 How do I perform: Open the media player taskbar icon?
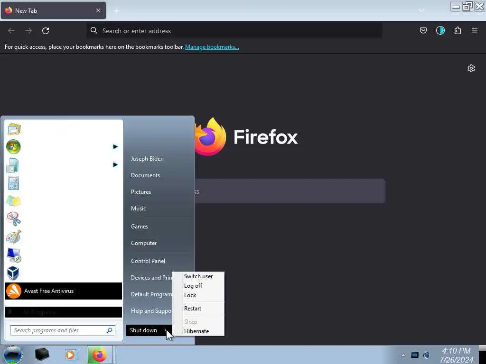click(70, 355)
